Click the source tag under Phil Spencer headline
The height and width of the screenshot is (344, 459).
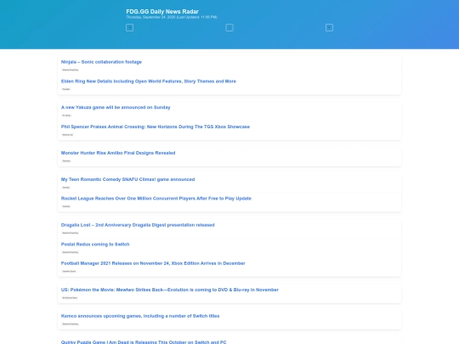click(68, 135)
